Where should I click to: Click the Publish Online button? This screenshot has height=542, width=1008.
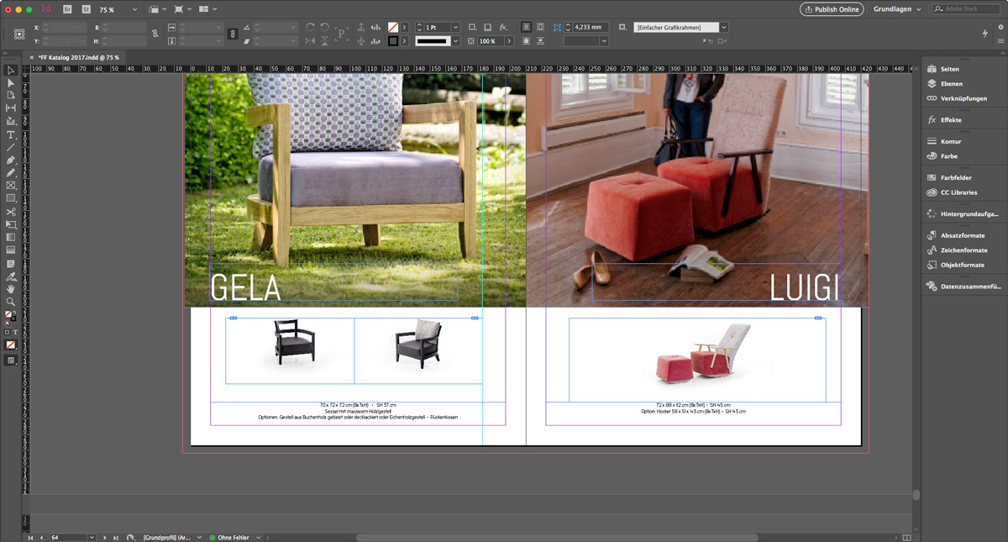point(831,9)
